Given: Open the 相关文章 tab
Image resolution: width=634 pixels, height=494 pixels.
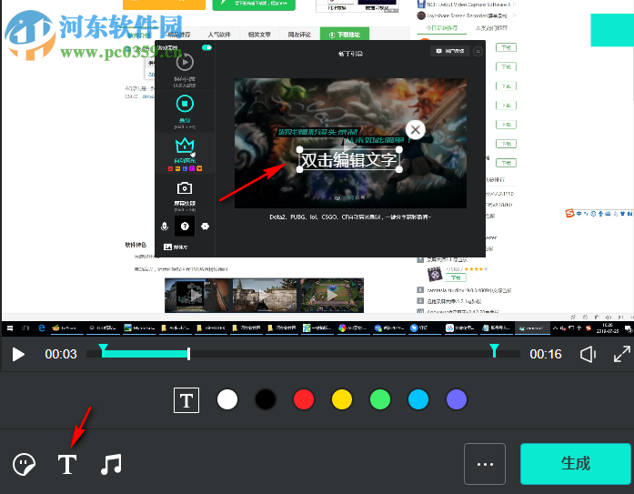Looking at the screenshot, I should (259, 35).
